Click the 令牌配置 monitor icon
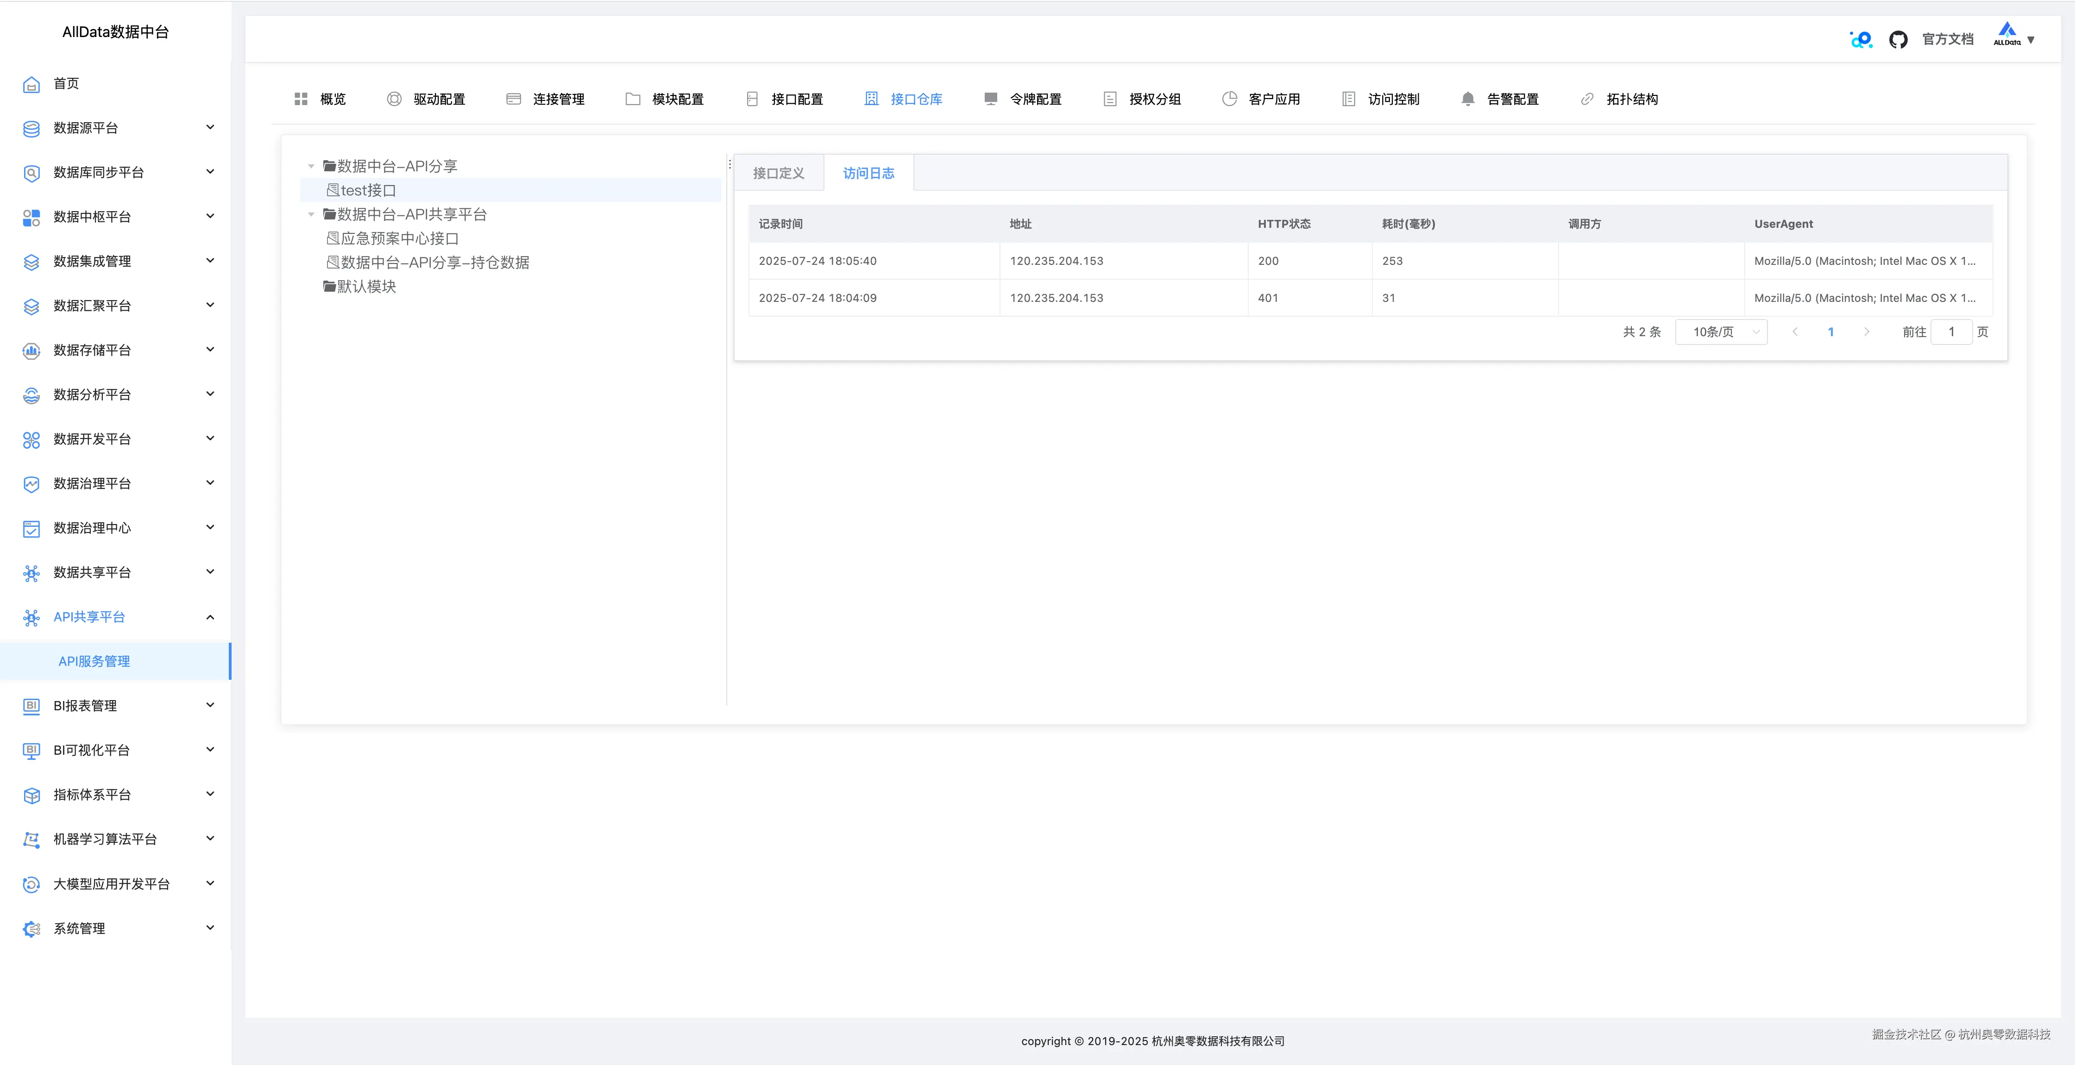 [991, 99]
